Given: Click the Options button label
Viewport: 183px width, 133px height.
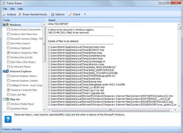Looking at the screenshot, I should (60, 14).
